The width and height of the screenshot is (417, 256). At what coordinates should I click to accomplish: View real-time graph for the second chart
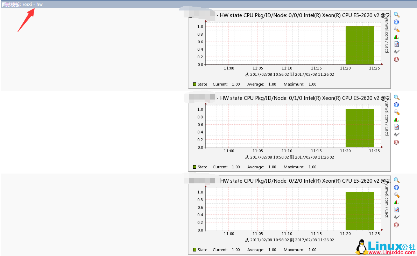click(396, 134)
